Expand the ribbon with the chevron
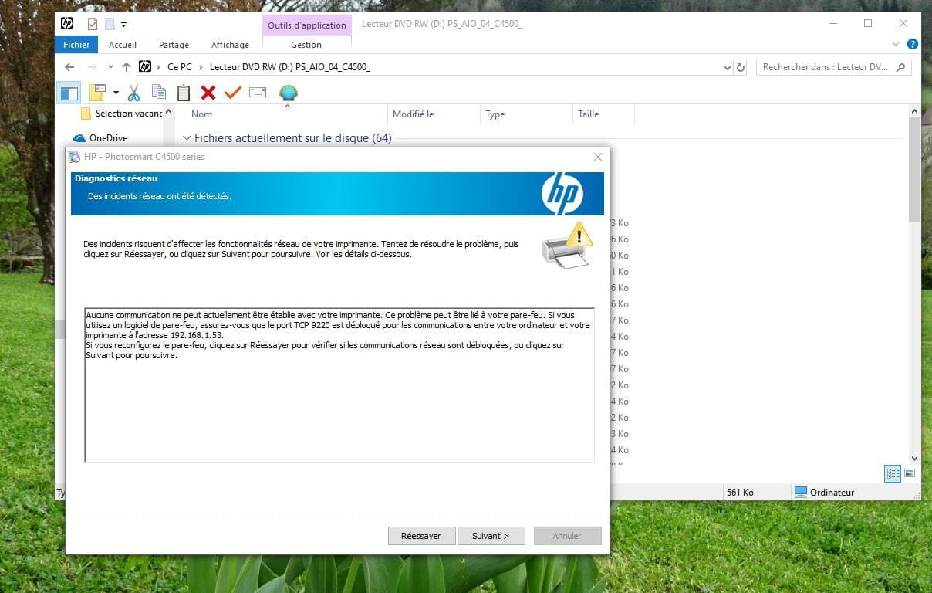Image resolution: width=932 pixels, height=593 pixels. point(896,45)
